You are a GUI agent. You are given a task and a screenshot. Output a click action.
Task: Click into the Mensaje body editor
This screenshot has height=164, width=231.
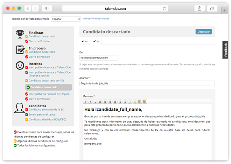[147, 132]
